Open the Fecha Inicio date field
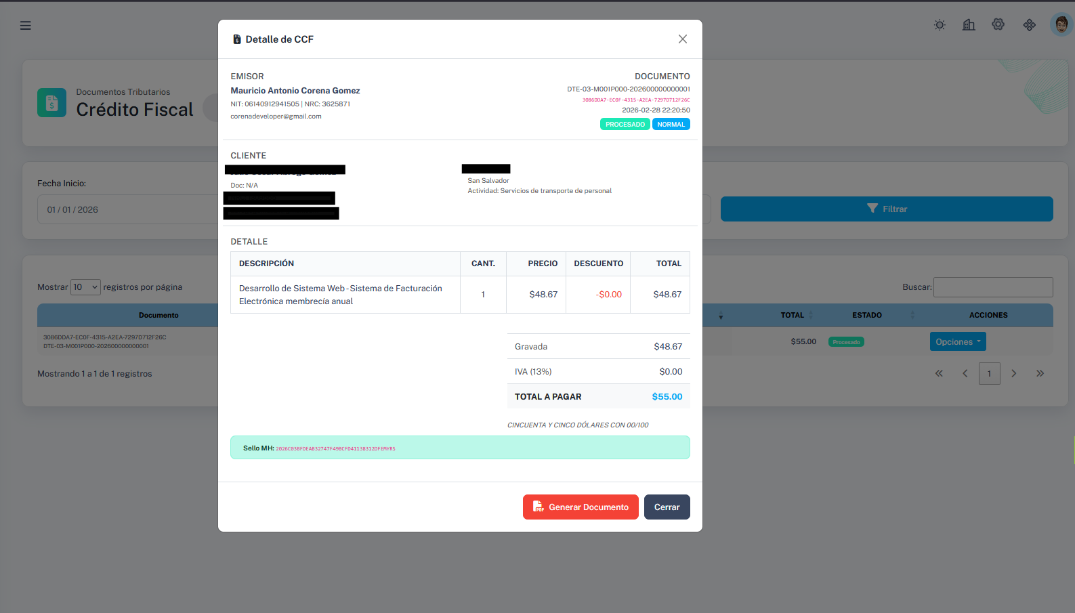 [x=129, y=210]
